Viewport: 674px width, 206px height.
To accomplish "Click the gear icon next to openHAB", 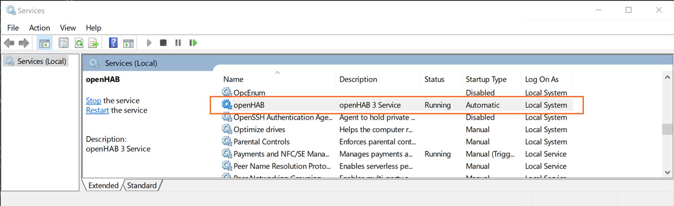I will point(226,104).
